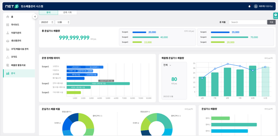Image resolution: width=278 pixels, height=136 pixels.
Task: Click the Search input field
Action: click(248, 22)
